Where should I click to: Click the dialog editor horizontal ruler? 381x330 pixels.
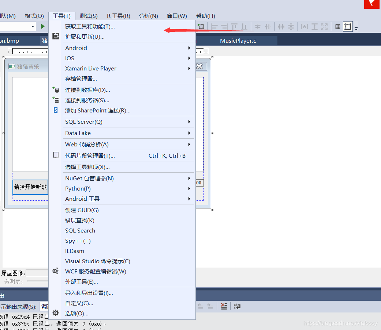[x=28, y=51]
